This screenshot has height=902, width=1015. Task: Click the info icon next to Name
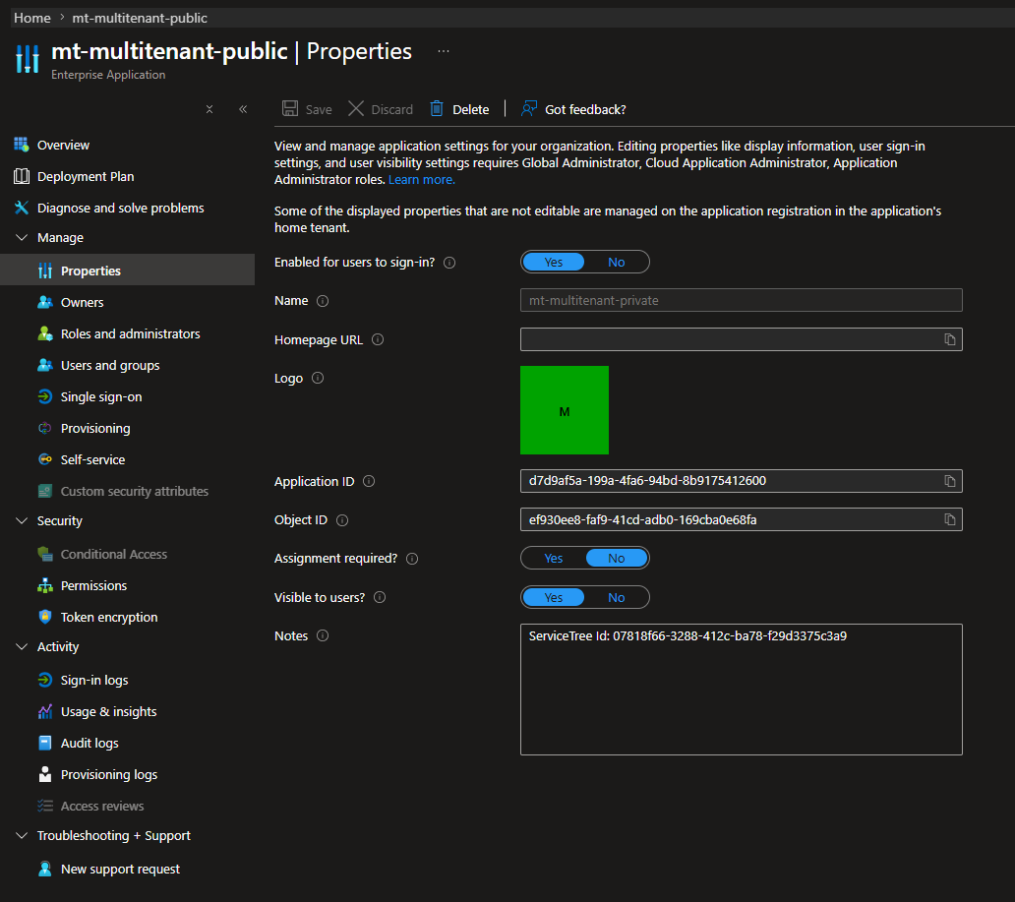323,301
